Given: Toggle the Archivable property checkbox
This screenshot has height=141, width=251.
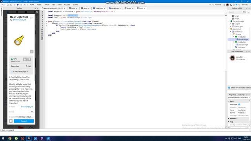Looking at the screenshot, I should point(239,105).
